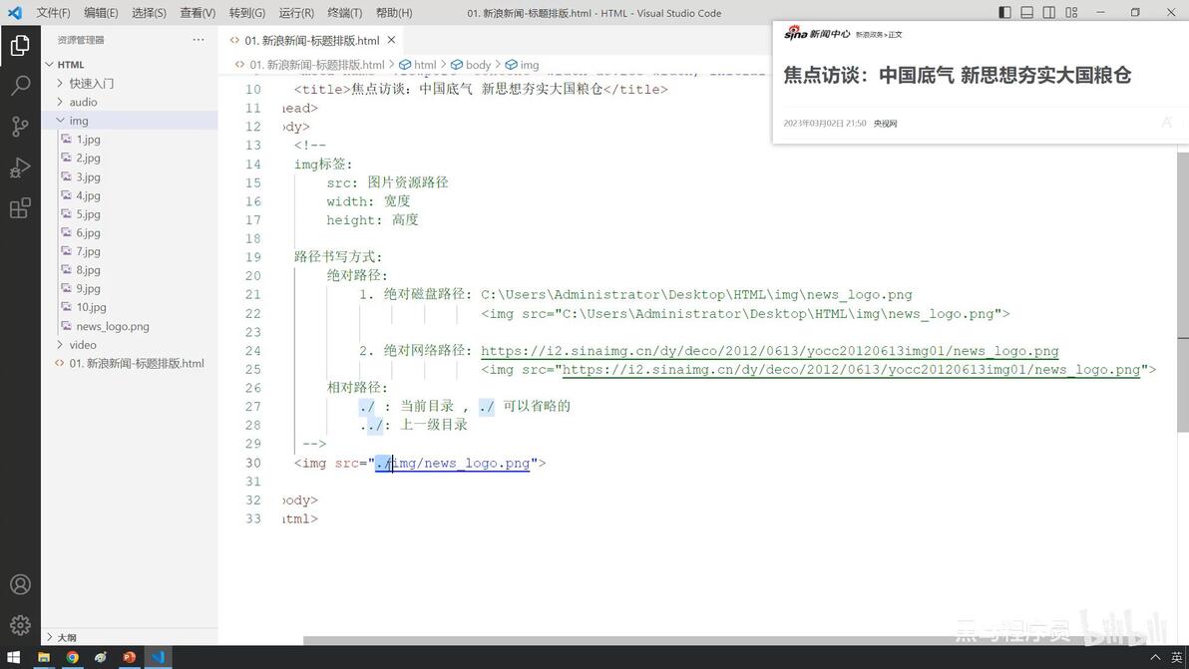Show hidden system tray icons
This screenshot has width=1189, height=669.
point(1155,658)
